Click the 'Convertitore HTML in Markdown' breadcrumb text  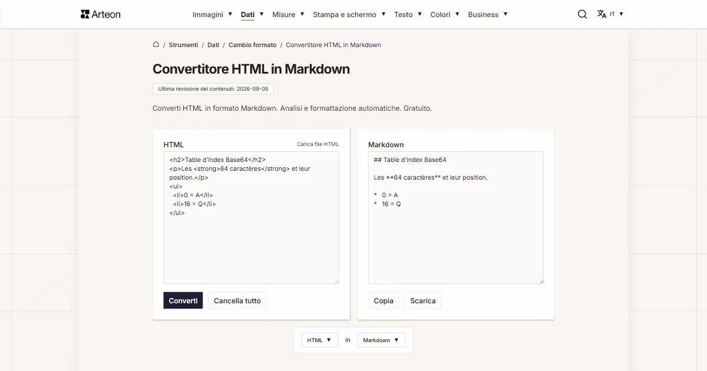[x=333, y=45]
